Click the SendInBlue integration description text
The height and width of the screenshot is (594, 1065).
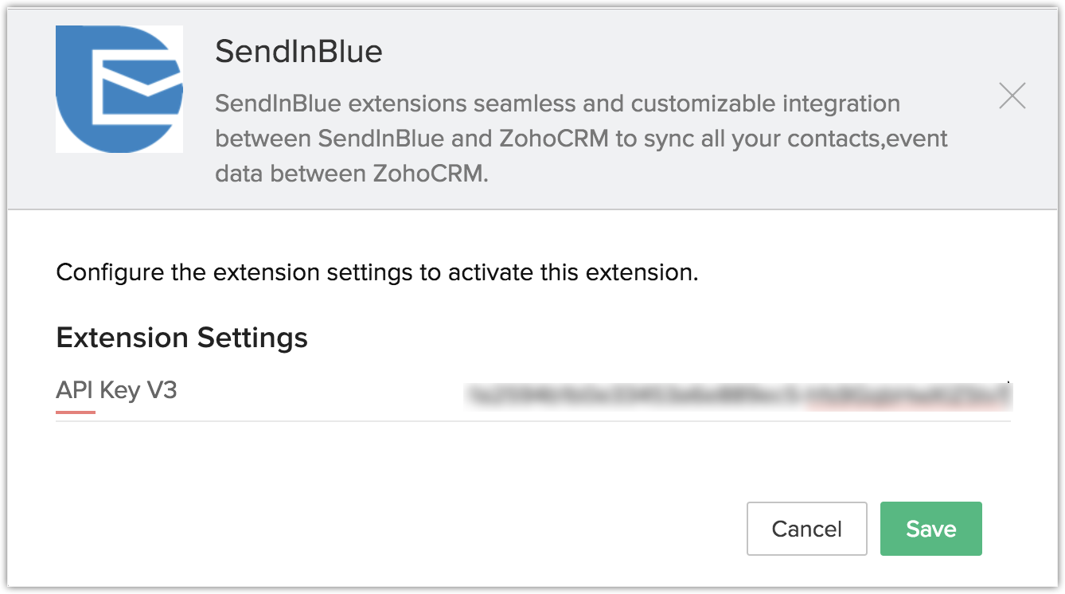click(581, 139)
